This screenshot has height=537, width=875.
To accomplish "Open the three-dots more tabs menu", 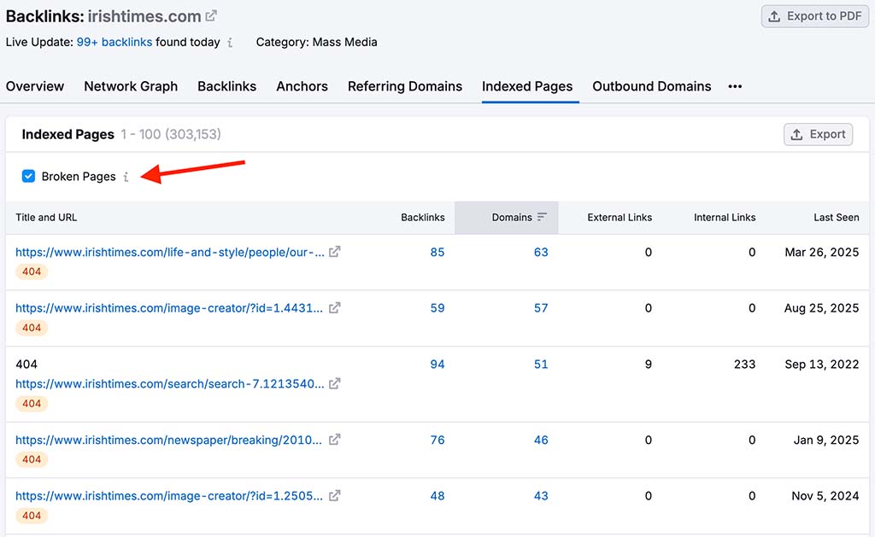I will (735, 86).
